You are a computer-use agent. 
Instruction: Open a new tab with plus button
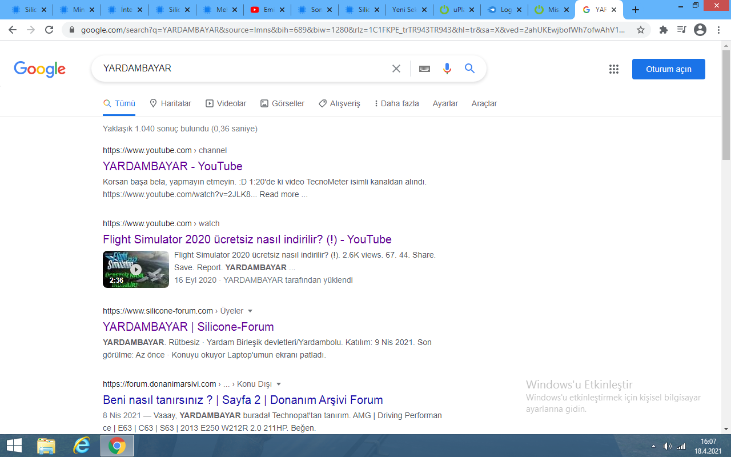[x=636, y=10]
